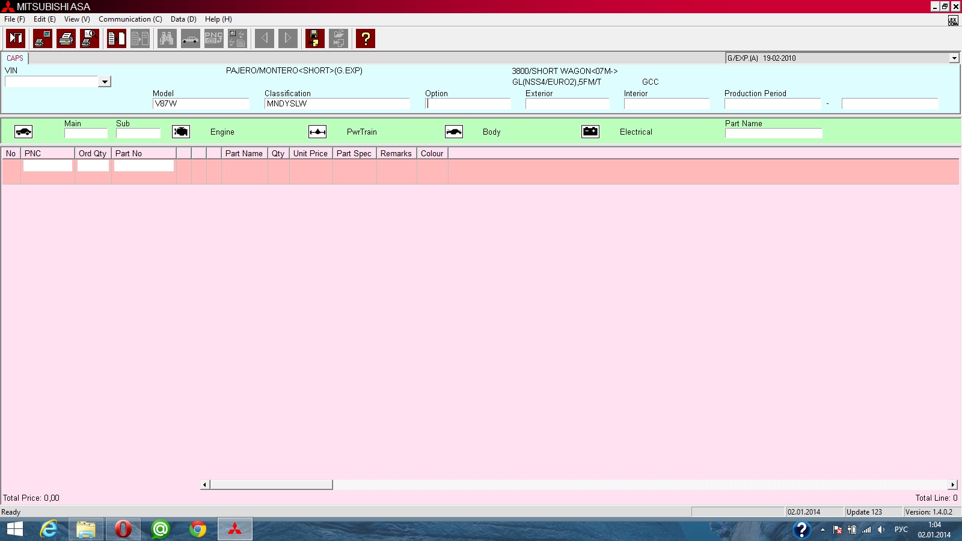Click the Part No column header

coord(144,153)
